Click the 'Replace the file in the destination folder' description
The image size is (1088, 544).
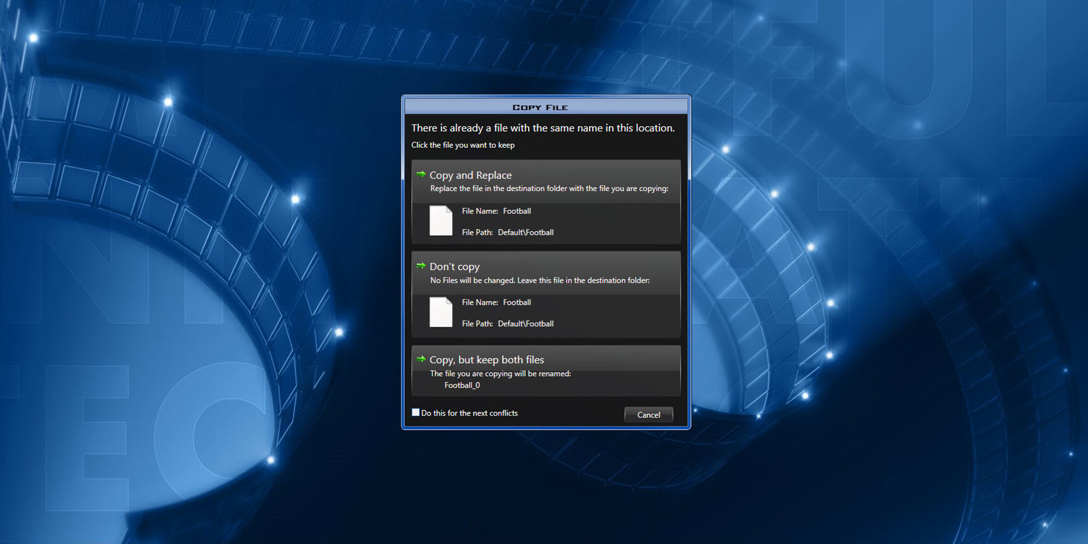pos(549,189)
